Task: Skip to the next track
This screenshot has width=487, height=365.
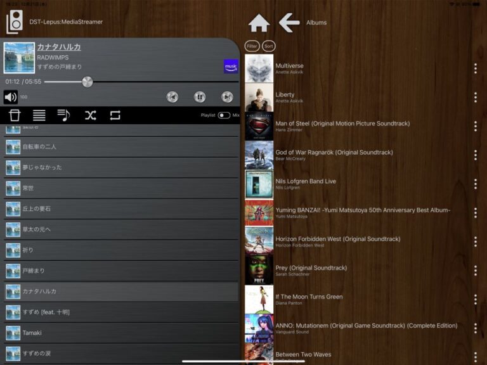Action: click(227, 97)
